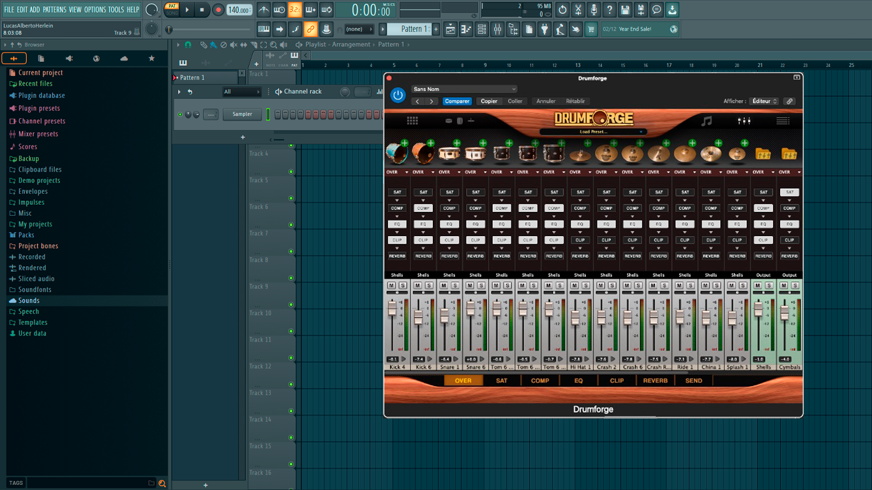This screenshot has width=872, height=490.
Task: Open the Drumforge music note view
Action: coord(706,121)
